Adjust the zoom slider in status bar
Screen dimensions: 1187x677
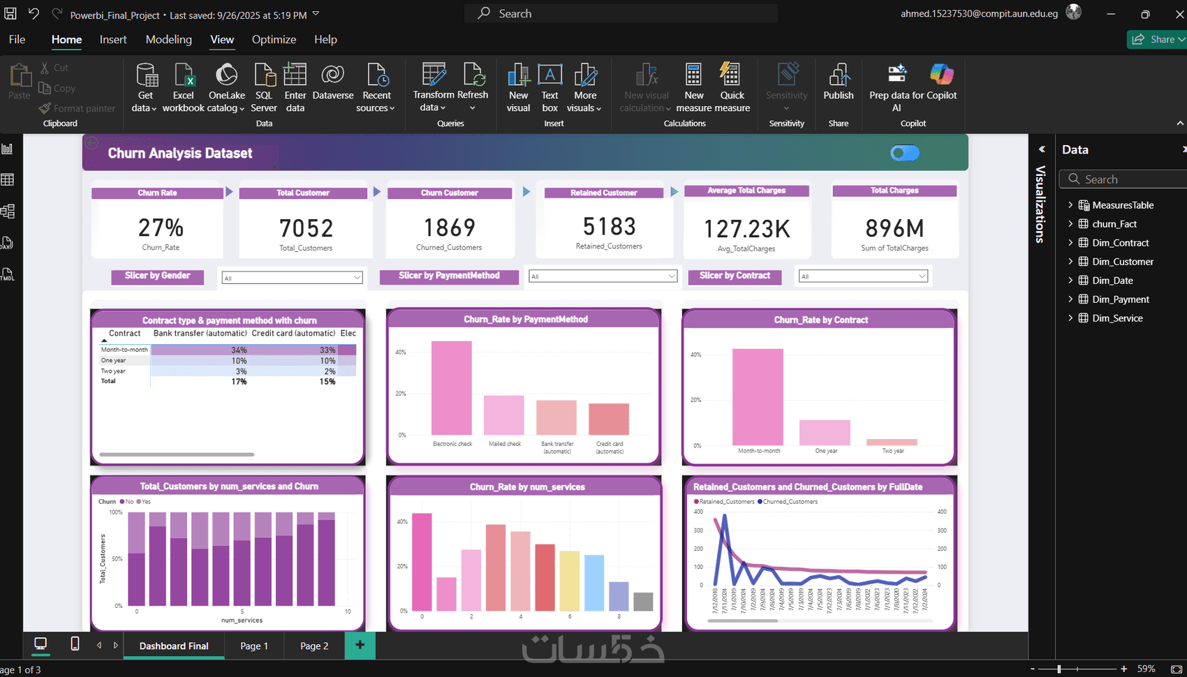[1059, 669]
